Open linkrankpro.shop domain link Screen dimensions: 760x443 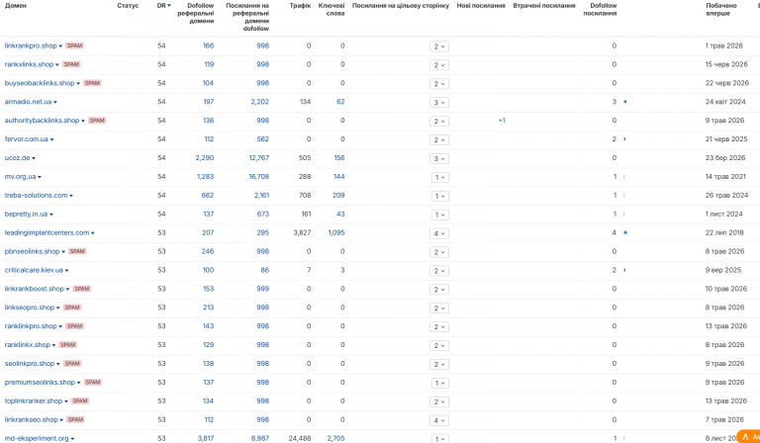[31, 45]
